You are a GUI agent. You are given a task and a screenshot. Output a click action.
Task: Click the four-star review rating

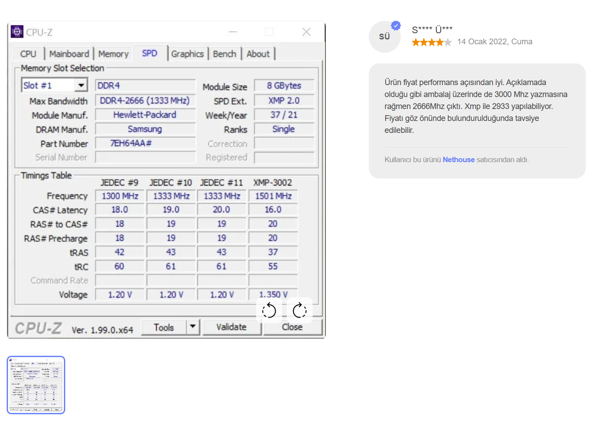coord(431,42)
